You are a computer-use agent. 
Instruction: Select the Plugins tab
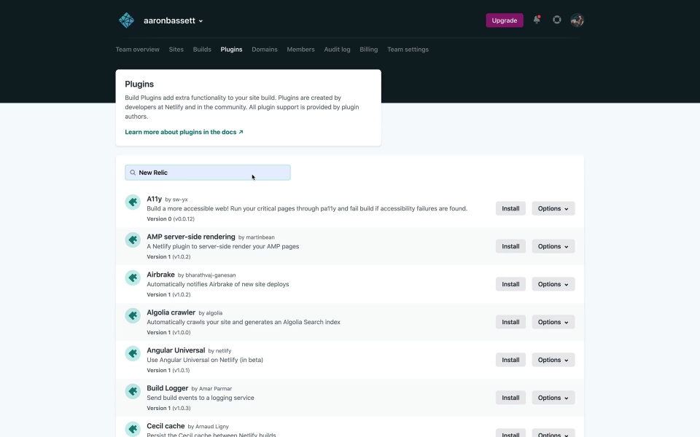click(231, 50)
